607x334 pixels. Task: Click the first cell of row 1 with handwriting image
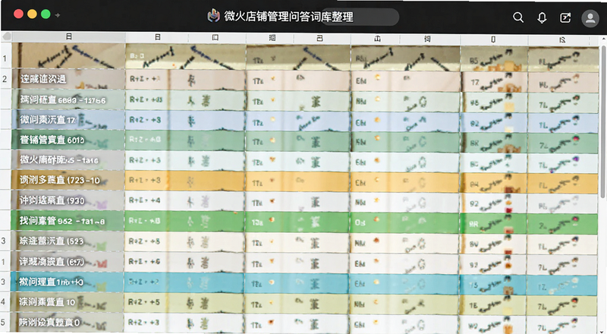[68, 56]
